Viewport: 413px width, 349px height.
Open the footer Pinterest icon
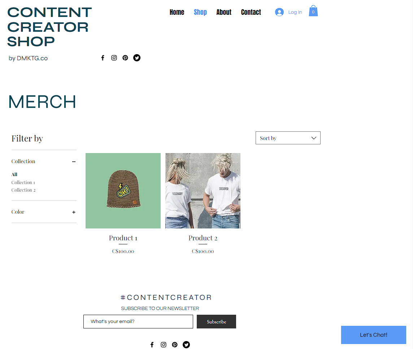pyautogui.click(x=175, y=345)
